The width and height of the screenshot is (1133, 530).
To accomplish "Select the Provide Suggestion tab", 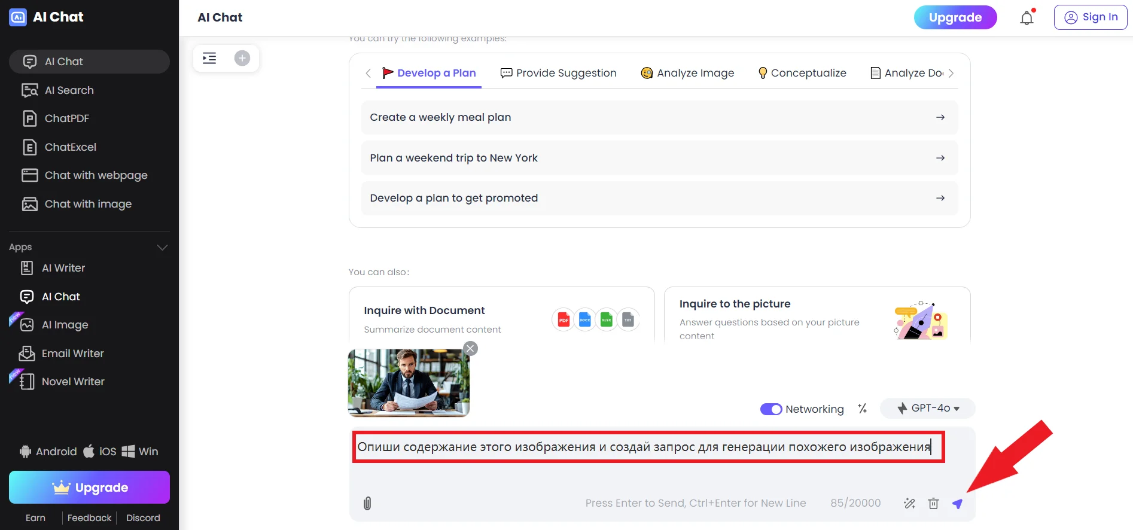I will 558,73.
